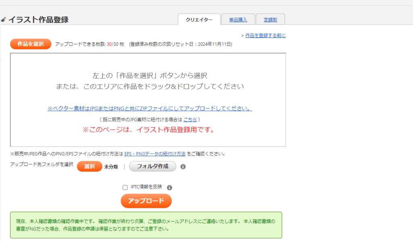Click the drag-and-drop upload area
Screen dimensions: 413x241
tap(148, 100)
